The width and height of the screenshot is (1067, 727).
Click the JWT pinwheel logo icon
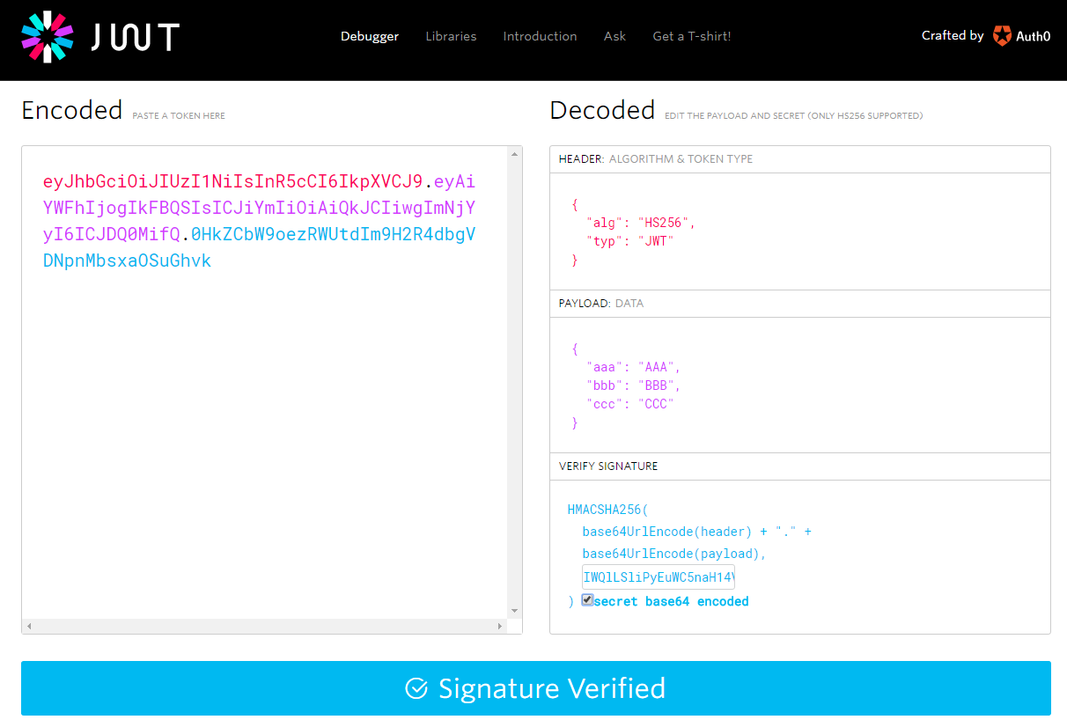[x=48, y=37]
